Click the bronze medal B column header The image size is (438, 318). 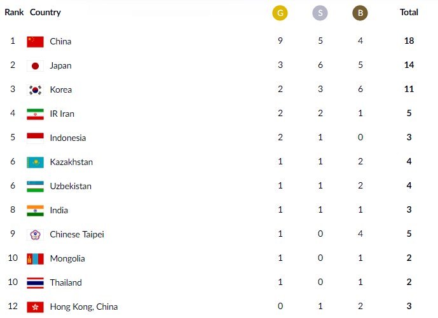pos(360,13)
